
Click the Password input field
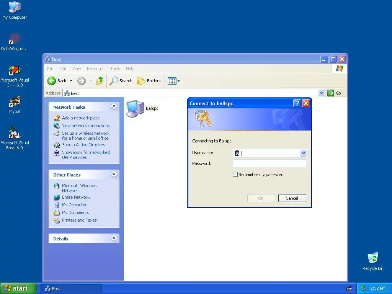click(270, 163)
